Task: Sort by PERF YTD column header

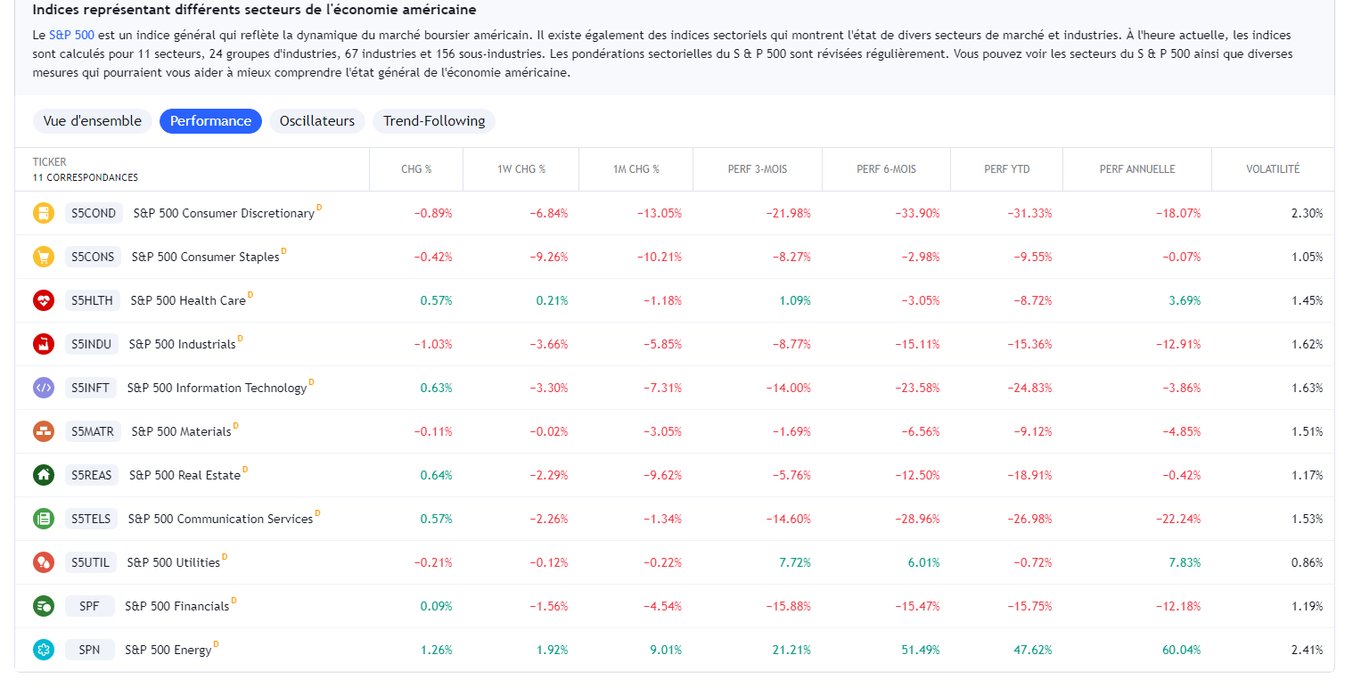Action: click(1007, 169)
